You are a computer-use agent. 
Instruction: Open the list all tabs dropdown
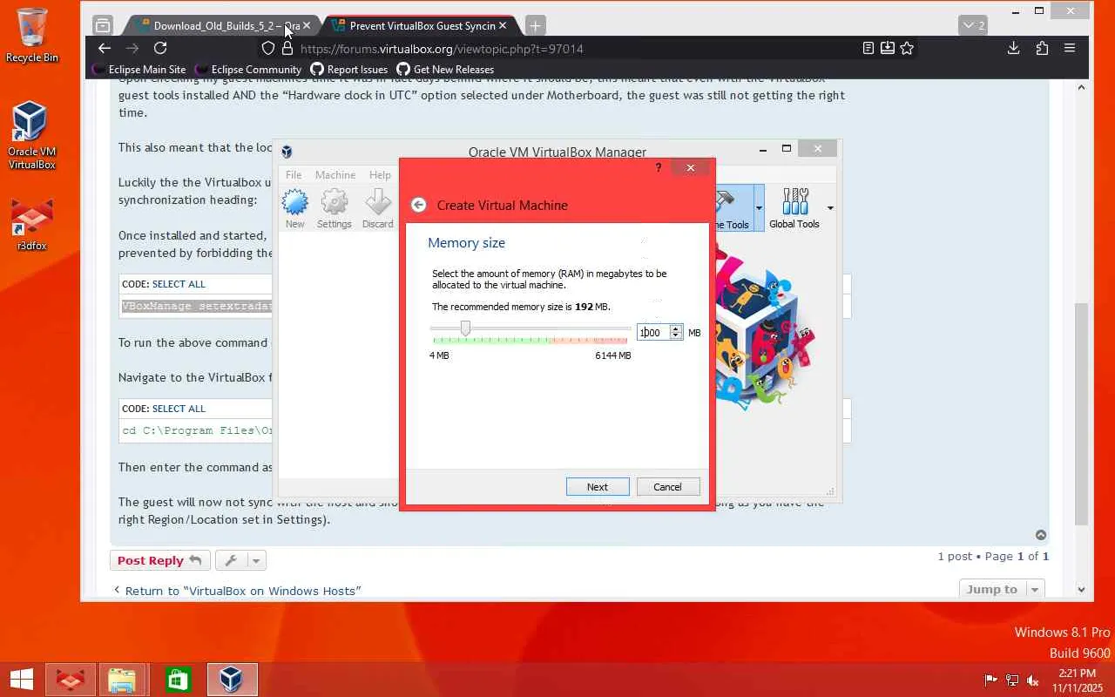[972, 25]
